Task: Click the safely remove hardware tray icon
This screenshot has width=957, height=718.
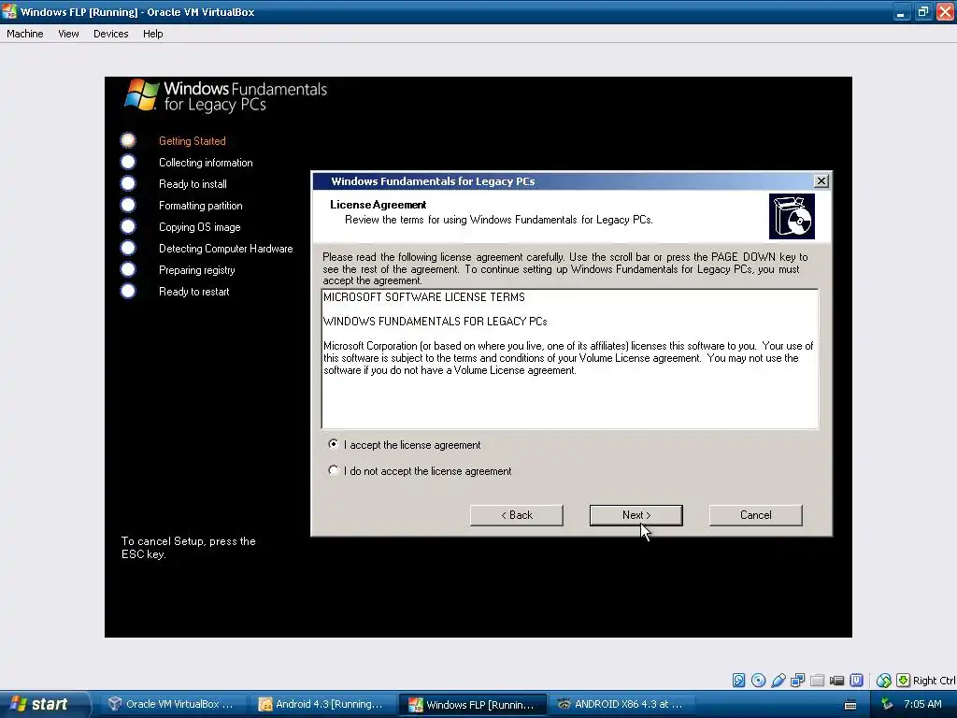Action: pos(888,704)
